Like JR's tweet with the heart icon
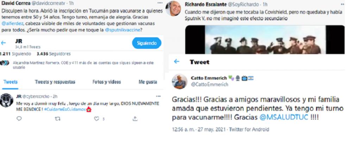 coord(97,119)
